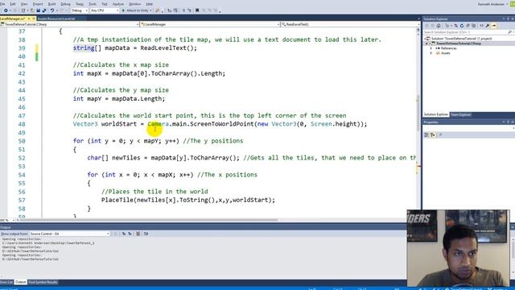Open the Edit menu
The height and width of the screenshot is (290, 515).
point(13,4)
